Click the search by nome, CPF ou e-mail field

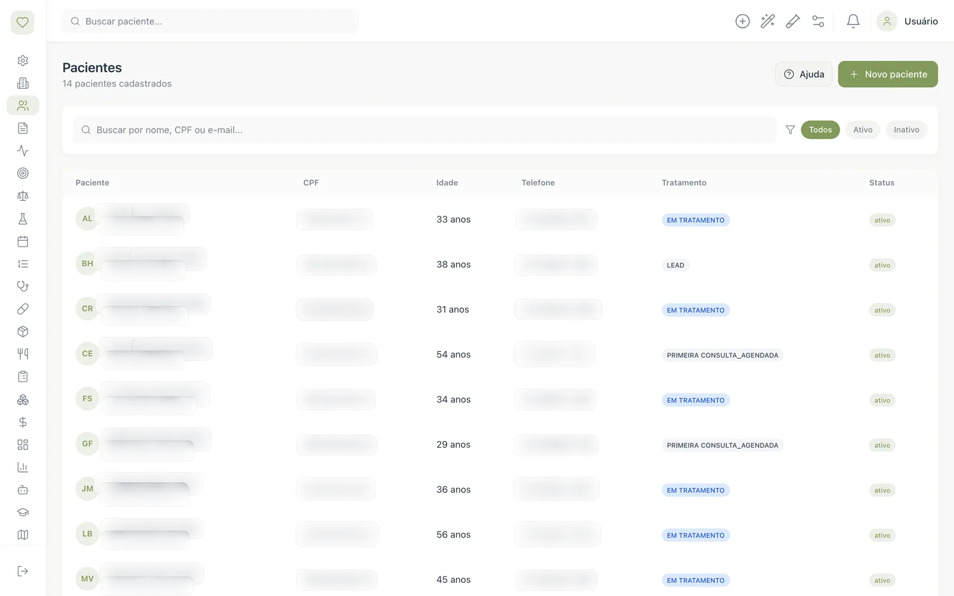click(425, 130)
